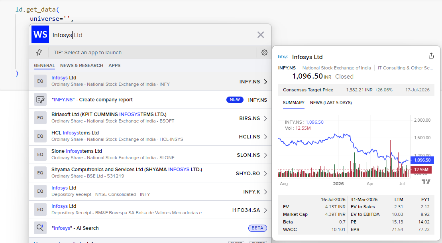Click EQ icon for Infosys Ltd INFY.K
This screenshot has width=442, height=243.
coord(40,191)
